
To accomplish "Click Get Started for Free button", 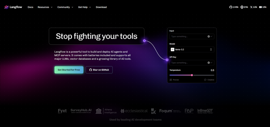I will point(69,70).
